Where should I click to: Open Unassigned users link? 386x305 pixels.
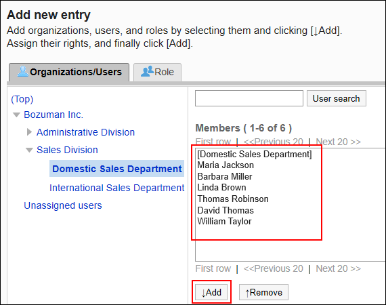[63, 205]
